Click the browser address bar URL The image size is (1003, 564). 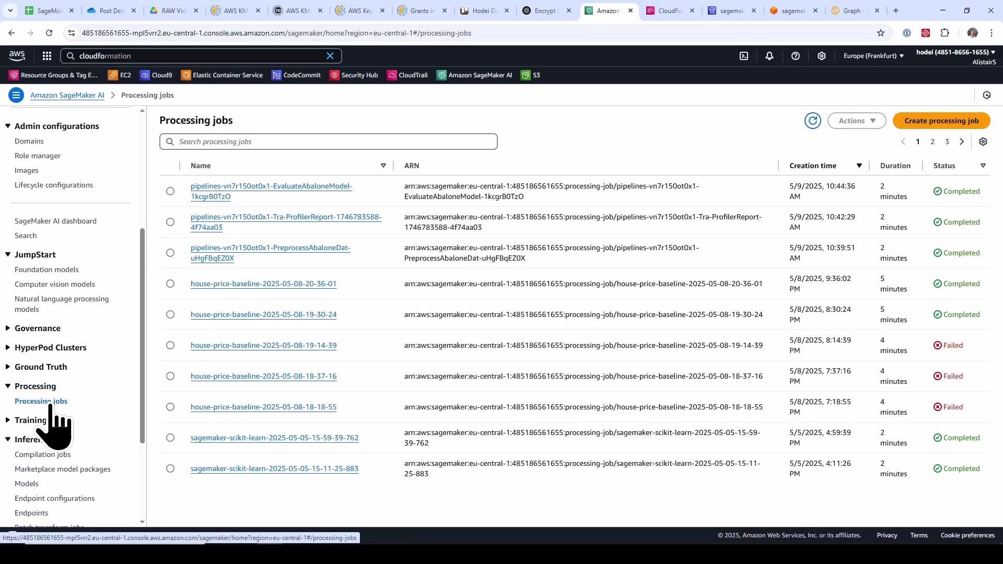[276, 33]
